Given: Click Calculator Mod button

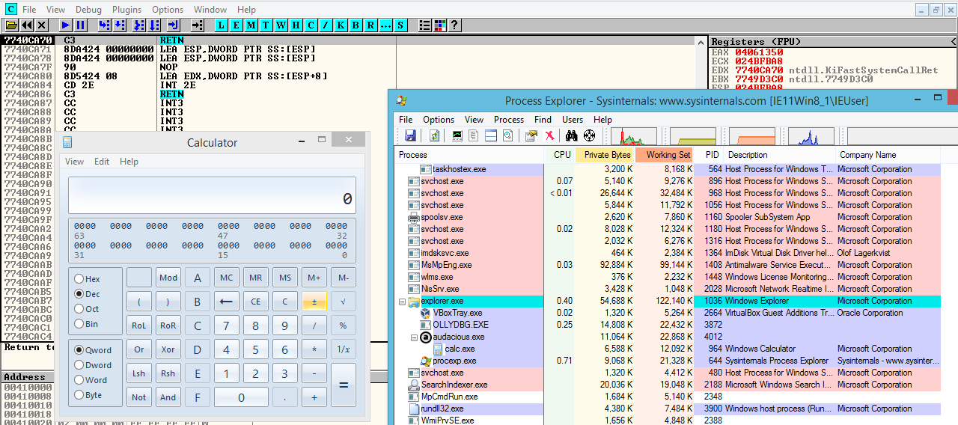Looking at the screenshot, I should [168, 278].
